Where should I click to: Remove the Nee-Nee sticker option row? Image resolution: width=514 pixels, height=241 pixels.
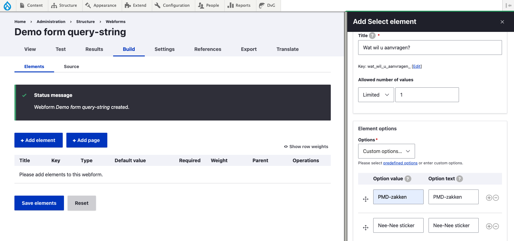pyautogui.click(x=496, y=226)
